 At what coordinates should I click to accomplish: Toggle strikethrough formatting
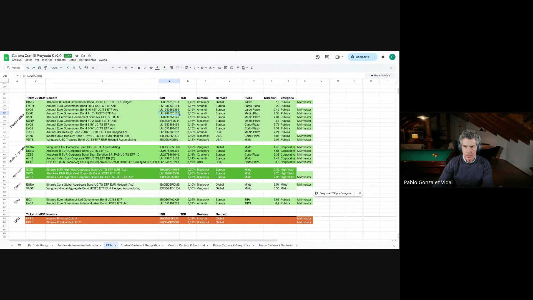(x=151, y=68)
